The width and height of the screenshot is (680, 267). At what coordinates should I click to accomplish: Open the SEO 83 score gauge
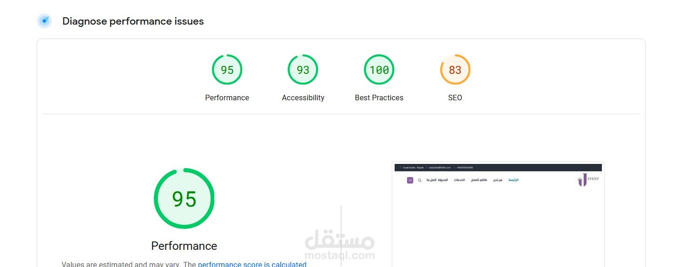pyautogui.click(x=455, y=70)
